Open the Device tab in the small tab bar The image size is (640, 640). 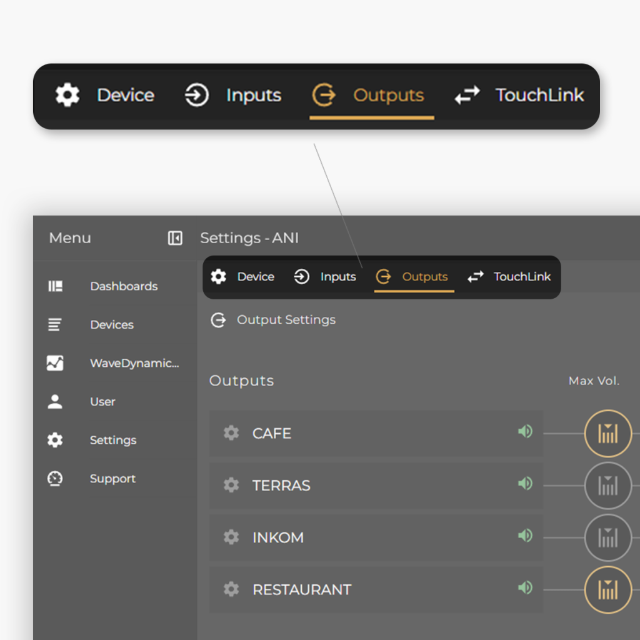242,277
